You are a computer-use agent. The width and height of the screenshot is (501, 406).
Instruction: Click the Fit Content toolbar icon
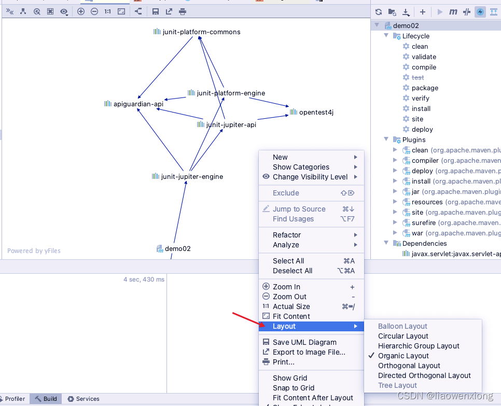point(121,12)
